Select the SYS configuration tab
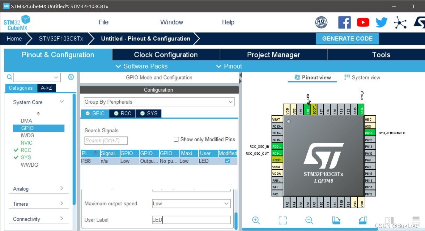Image resolution: width=425 pixels, height=231 pixels. (x=148, y=113)
